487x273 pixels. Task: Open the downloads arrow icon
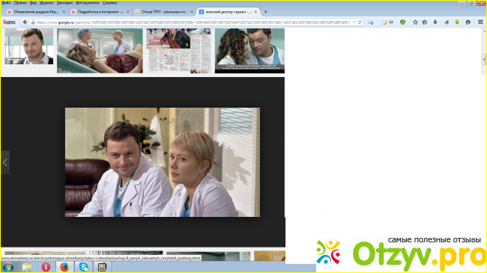pyautogui.click(x=435, y=22)
